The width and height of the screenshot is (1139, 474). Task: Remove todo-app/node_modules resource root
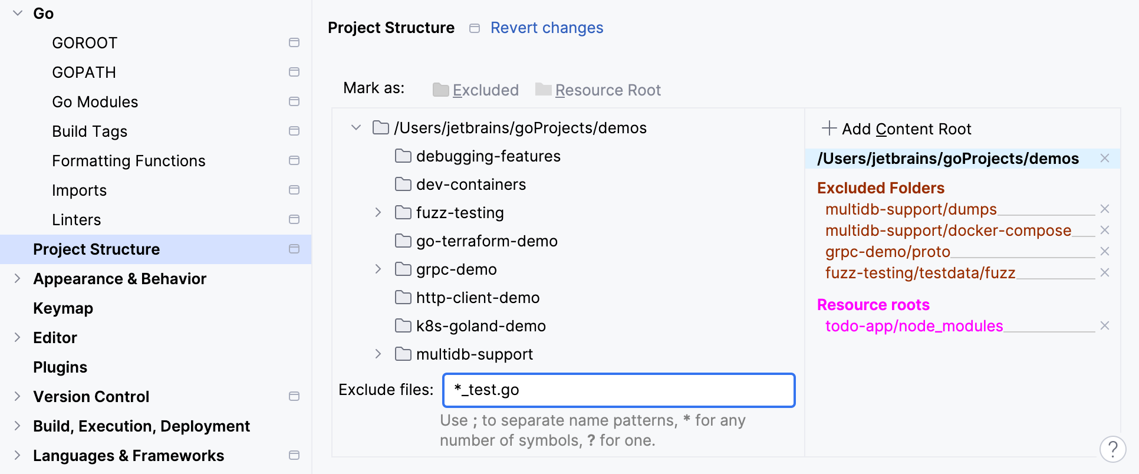click(x=1105, y=326)
